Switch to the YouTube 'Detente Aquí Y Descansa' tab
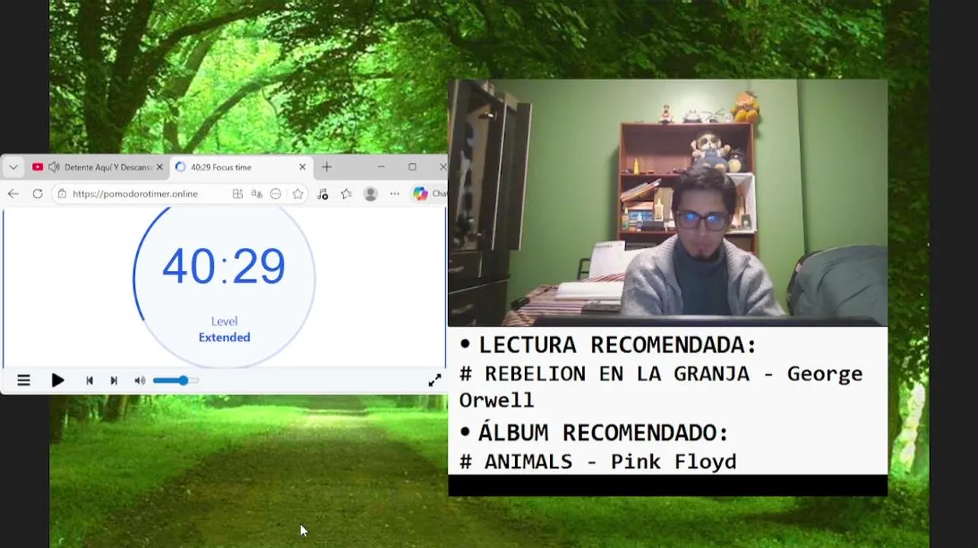This screenshot has height=548, width=978. click(97, 167)
